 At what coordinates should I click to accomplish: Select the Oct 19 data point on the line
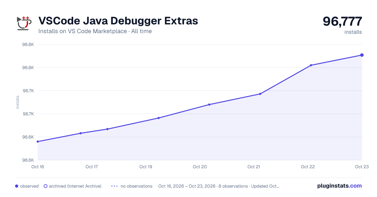click(159, 118)
